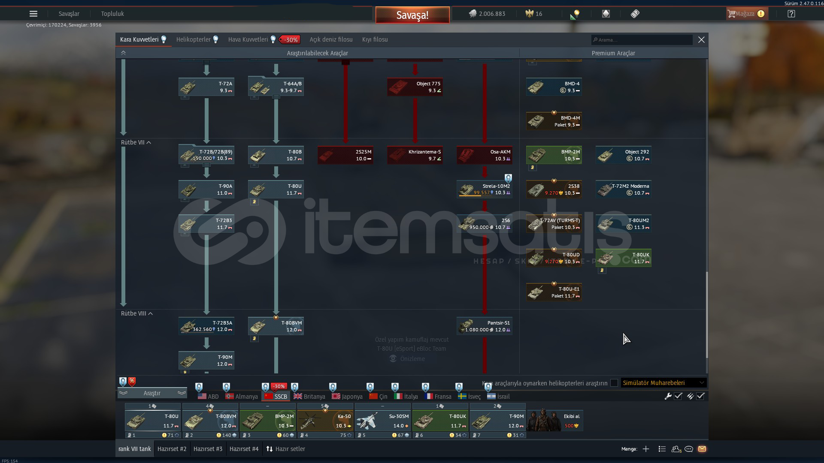The width and height of the screenshot is (824, 463).
Task: Select the Pantsir-S1 vehicle card
Action: pos(485,326)
